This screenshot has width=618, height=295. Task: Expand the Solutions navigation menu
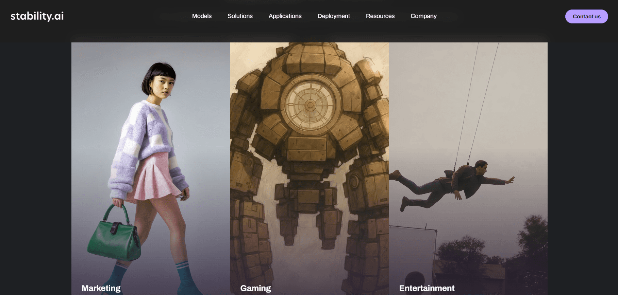240,16
